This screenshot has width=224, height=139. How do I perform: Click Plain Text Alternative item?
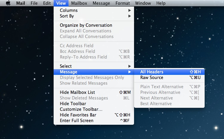(169, 87)
